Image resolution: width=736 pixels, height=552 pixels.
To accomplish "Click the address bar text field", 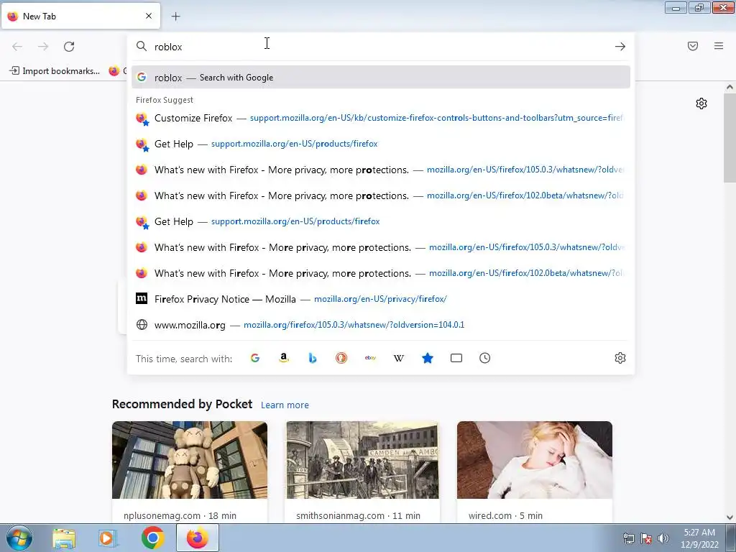I will (x=380, y=47).
